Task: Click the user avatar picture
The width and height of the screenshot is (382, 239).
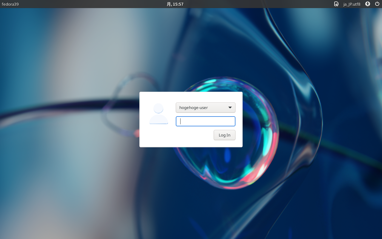Action: [x=158, y=114]
